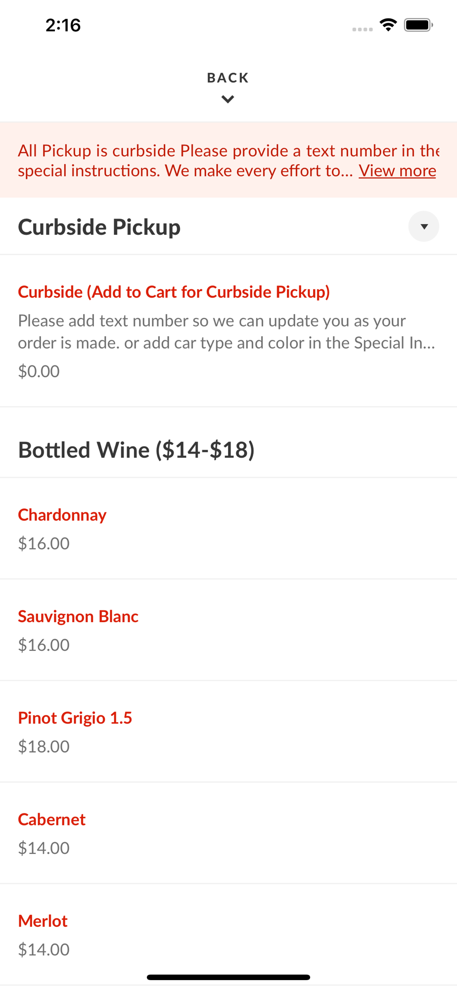The image size is (457, 989).
Task: Tap the battery icon in status bar
Action: pyautogui.click(x=418, y=25)
